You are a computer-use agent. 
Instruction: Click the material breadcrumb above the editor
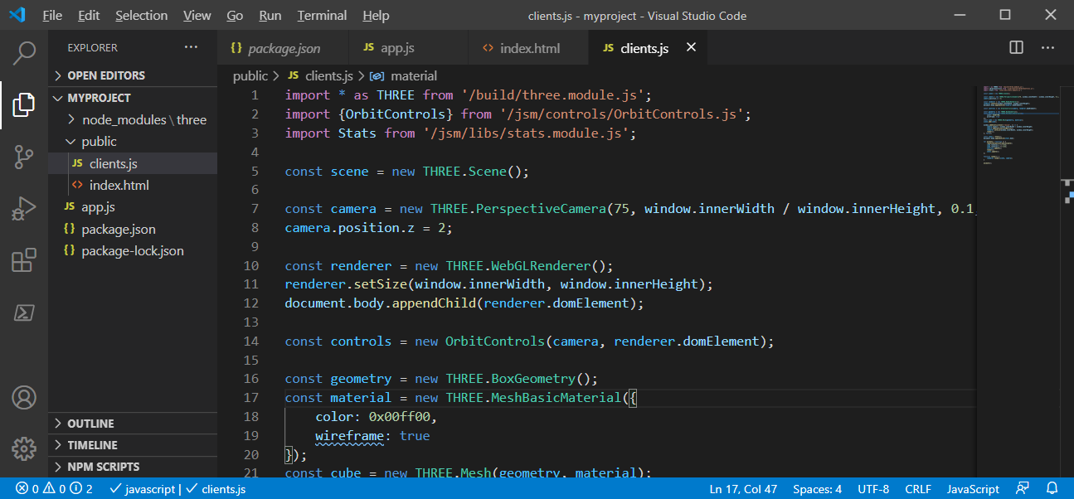click(x=414, y=75)
